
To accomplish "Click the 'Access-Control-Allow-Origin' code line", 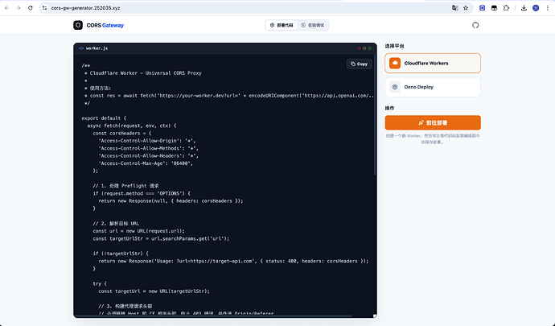I will pos(147,141).
